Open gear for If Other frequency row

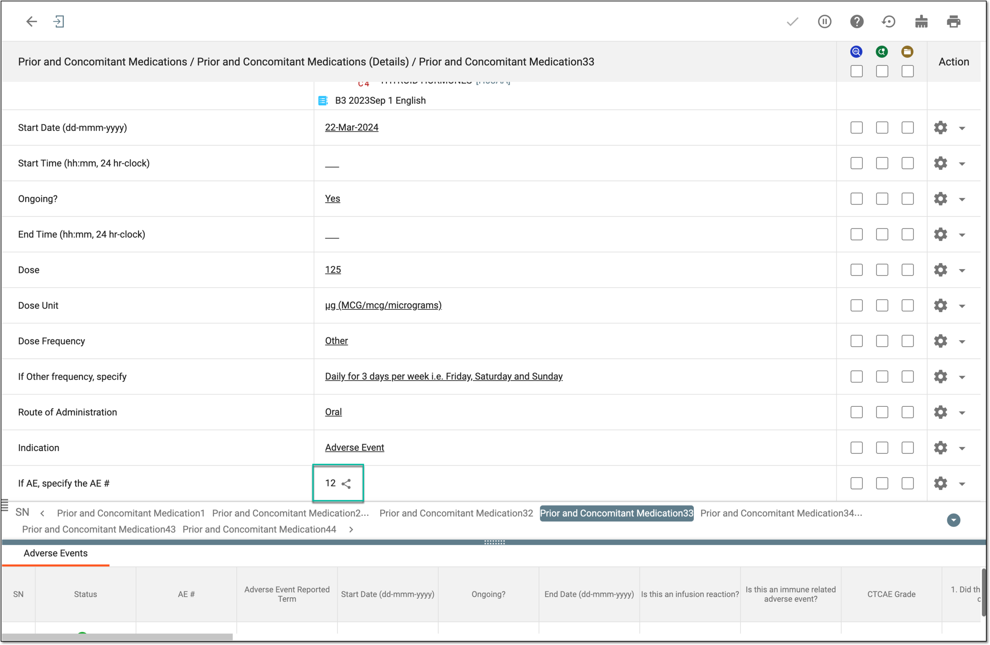tap(940, 377)
